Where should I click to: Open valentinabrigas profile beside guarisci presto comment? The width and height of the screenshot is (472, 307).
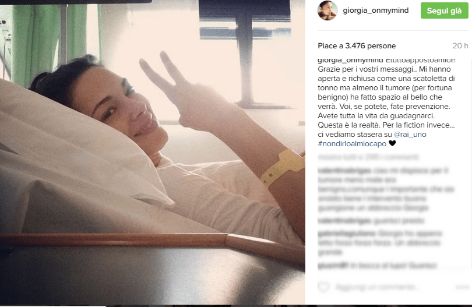(x=344, y=221)
